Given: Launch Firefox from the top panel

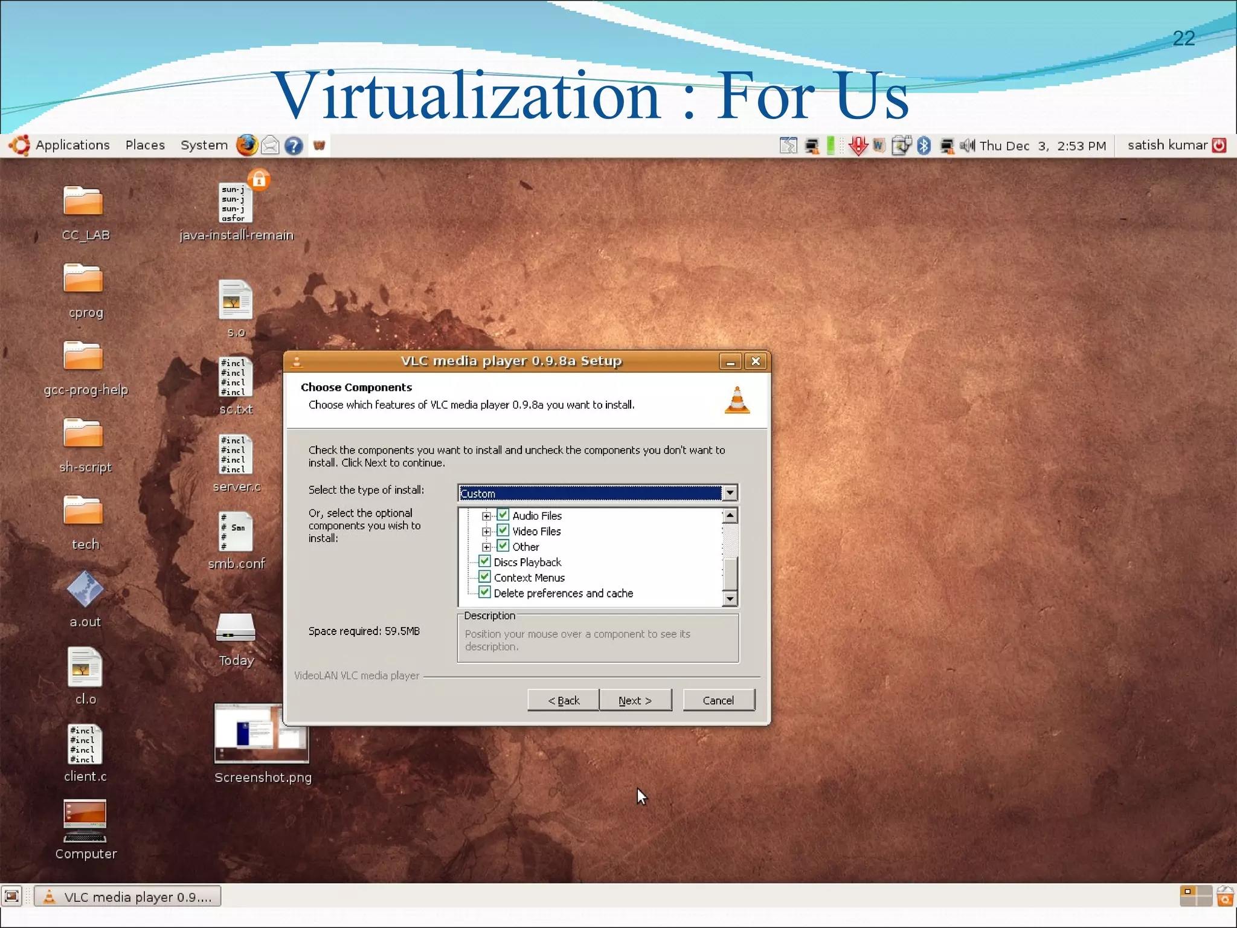Looking at the screenshot, I should pyautogui.click(x=246, y=145).
